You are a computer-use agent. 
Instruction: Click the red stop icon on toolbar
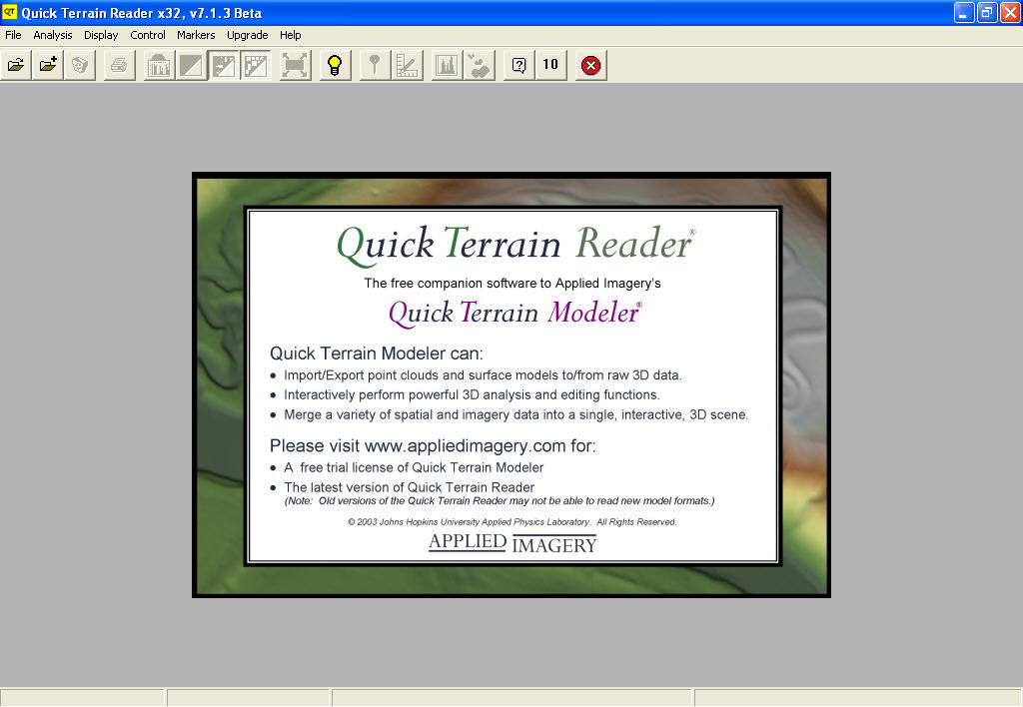[589, 64]
